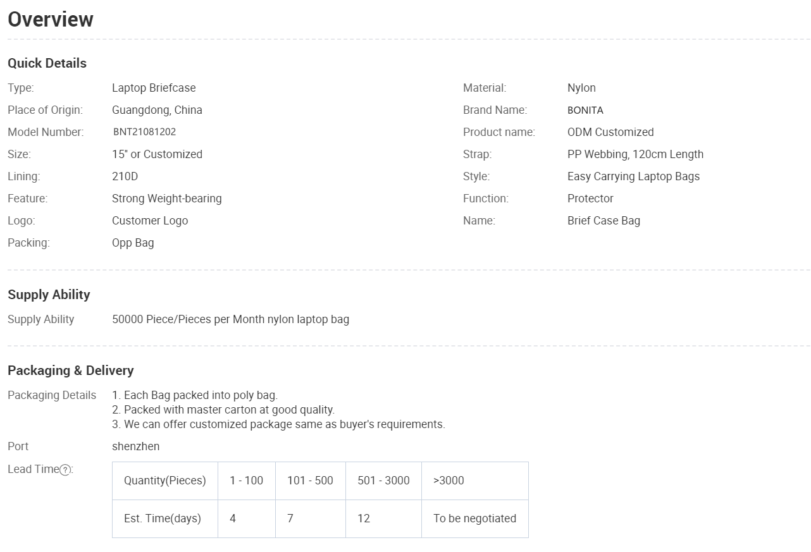Image resolution: width=811 pixels, height=552 pixels.
Task: Select the 501 - 3000 quantity cell
Action: point(383,481)
